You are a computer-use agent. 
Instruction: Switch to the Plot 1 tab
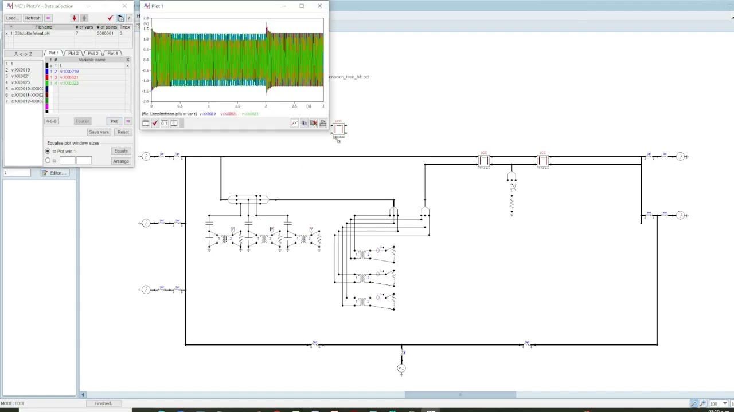click(x=53, y=53)
